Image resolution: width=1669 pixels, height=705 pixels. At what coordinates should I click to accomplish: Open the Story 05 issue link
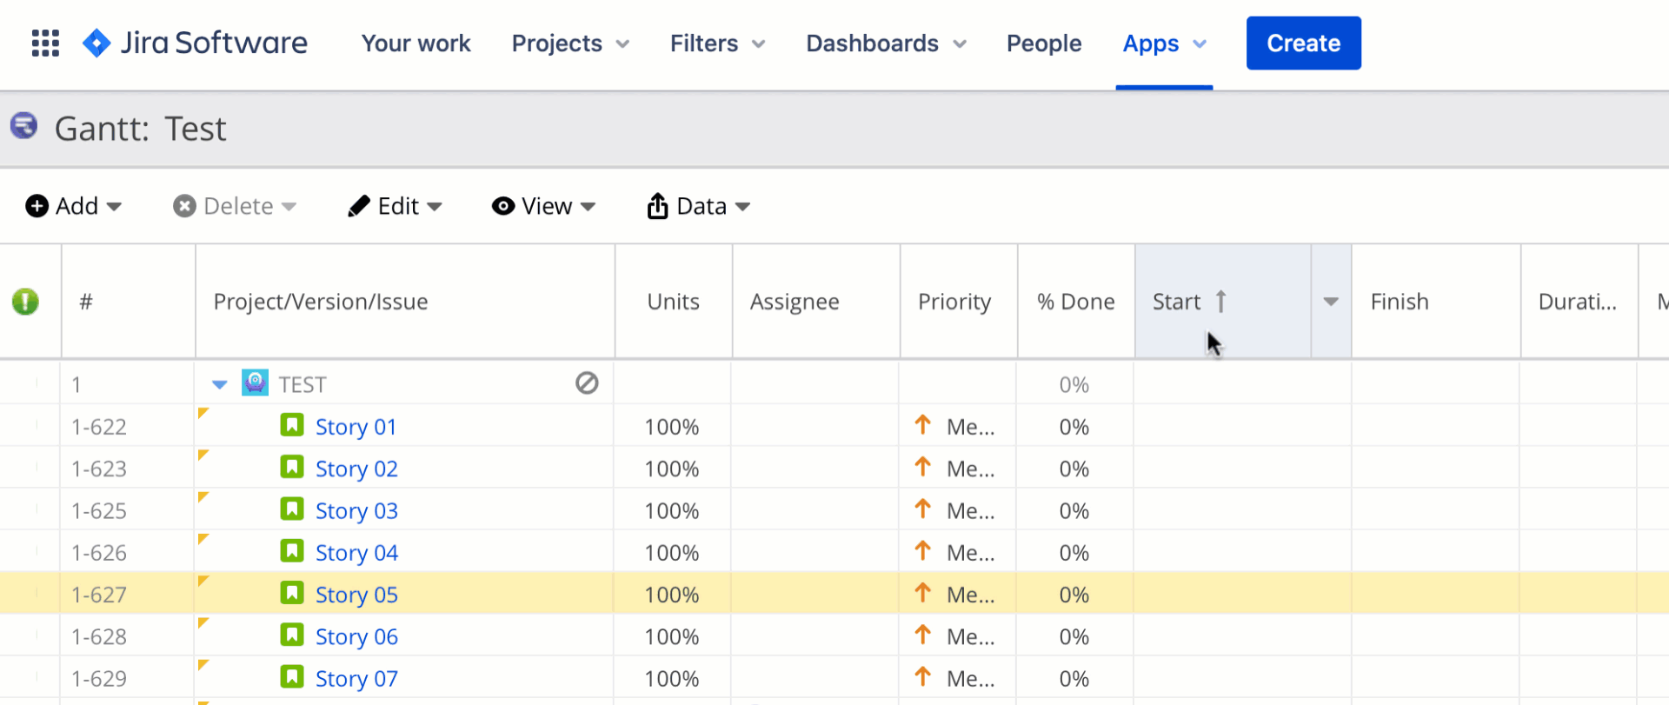pyautogui.click(x=356, y=595)
